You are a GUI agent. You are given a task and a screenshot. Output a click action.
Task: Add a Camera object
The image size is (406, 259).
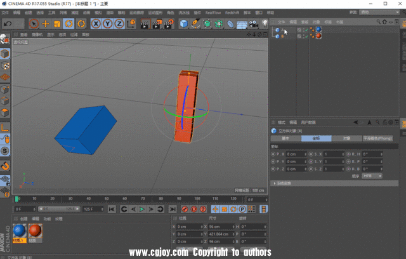(254, 24)
